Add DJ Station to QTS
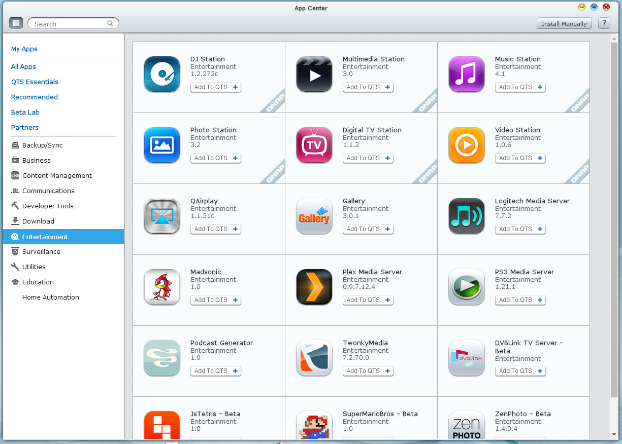 tap(216, 87)
